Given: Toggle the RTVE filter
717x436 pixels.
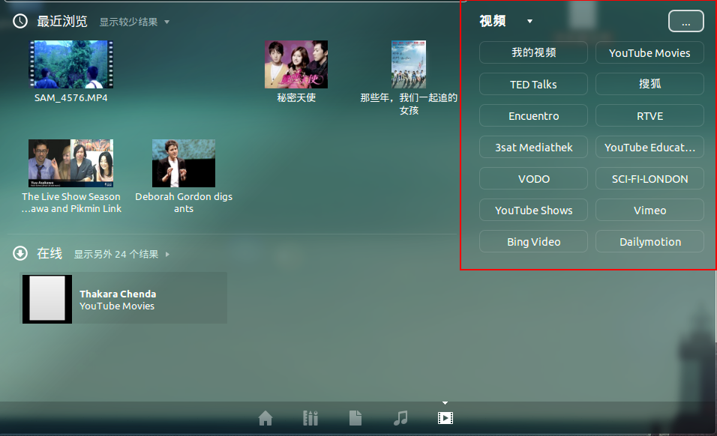Looking at the screenshot, I should click(649, 115).
